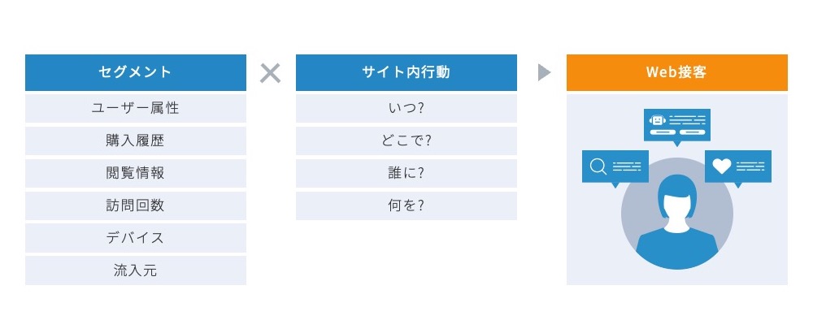The image size is (813, 333).
Task: Choose the 購入履歴 row
Action: click(x=135, y=141)
